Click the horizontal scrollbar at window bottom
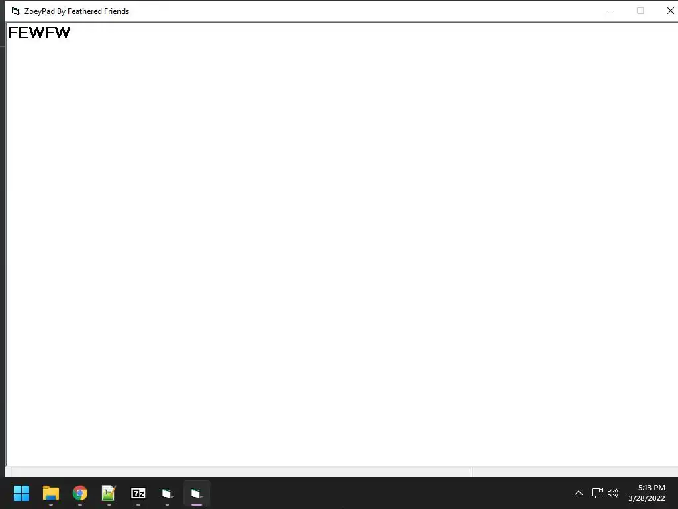The image size is (678, 509). [x=241, y=472]
